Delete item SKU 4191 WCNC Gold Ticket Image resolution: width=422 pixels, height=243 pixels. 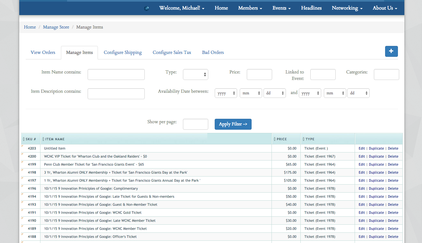pos(393,213)
